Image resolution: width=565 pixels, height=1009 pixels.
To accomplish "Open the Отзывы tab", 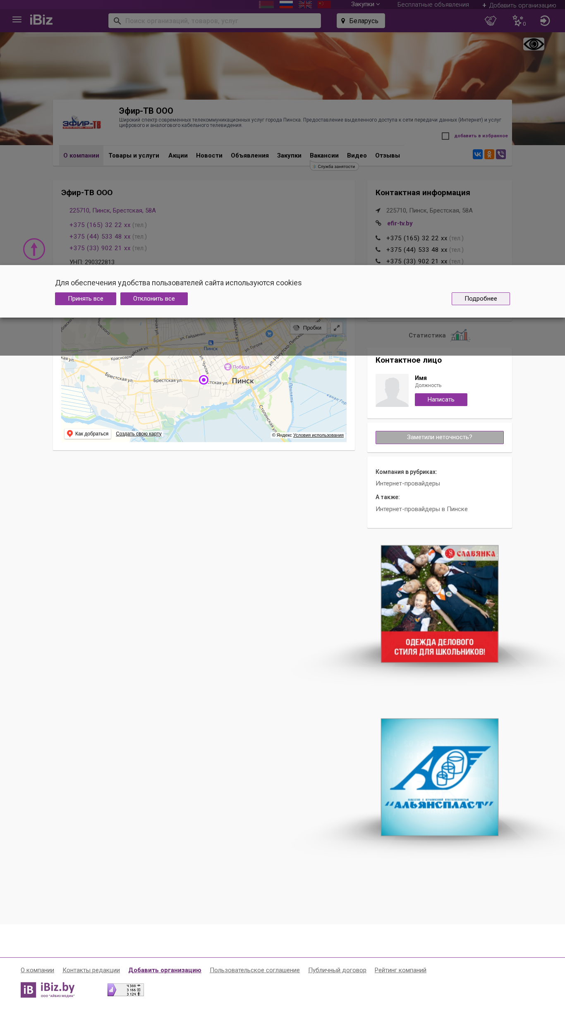I will pos(388,155).
